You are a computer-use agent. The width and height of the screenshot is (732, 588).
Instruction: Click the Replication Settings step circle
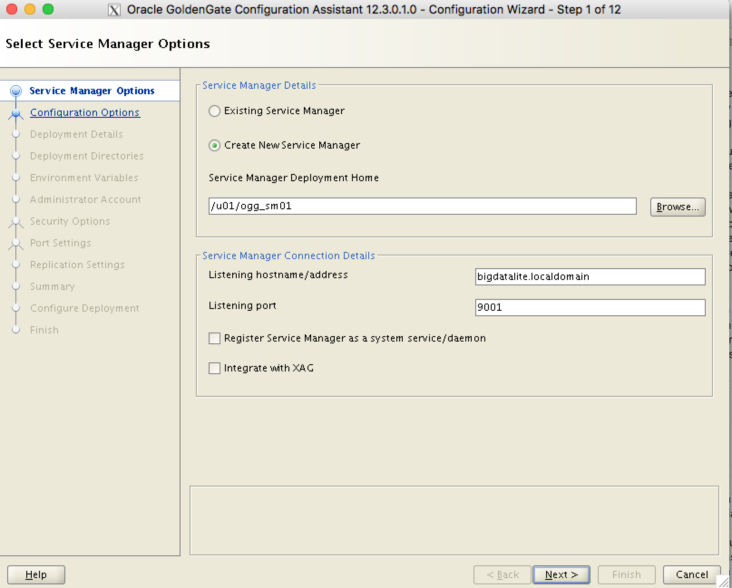[x=16, y=265]
